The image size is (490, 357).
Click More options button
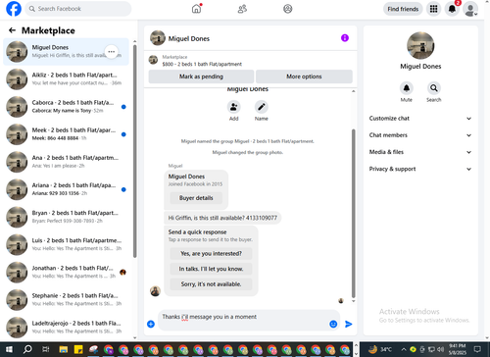point(304,76)
